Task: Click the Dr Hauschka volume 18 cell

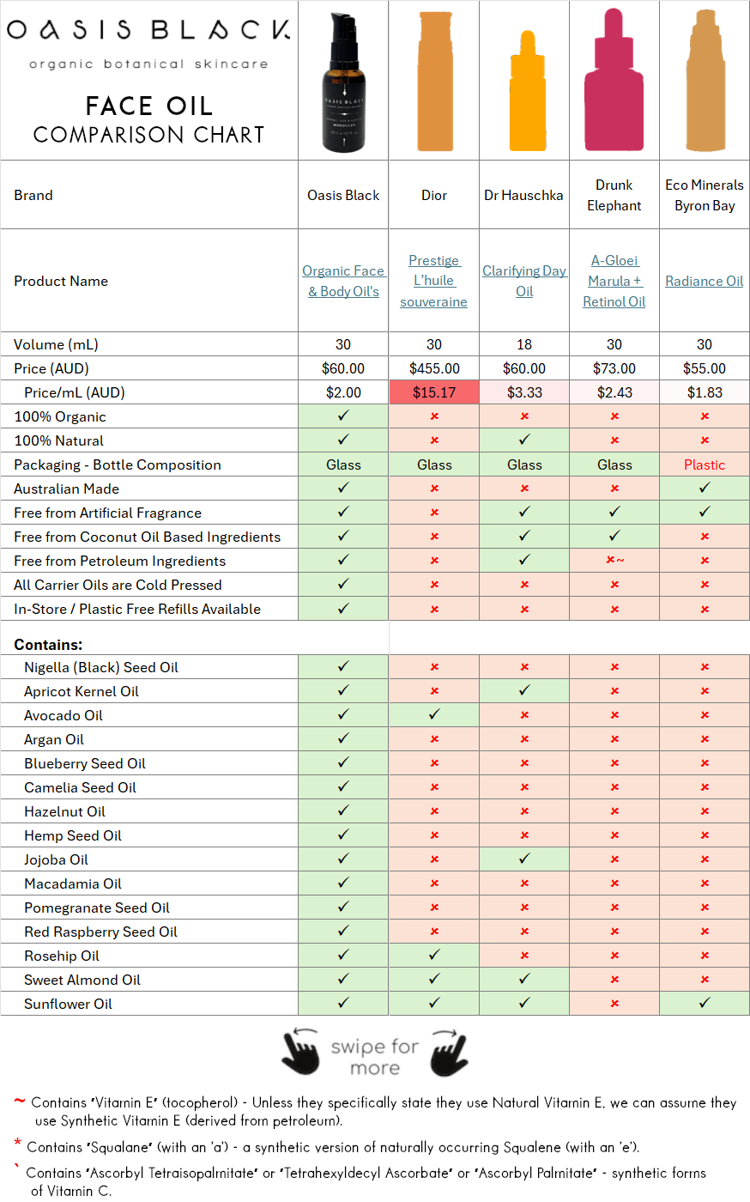Action: pyautogui.click(x=524, y=344)
